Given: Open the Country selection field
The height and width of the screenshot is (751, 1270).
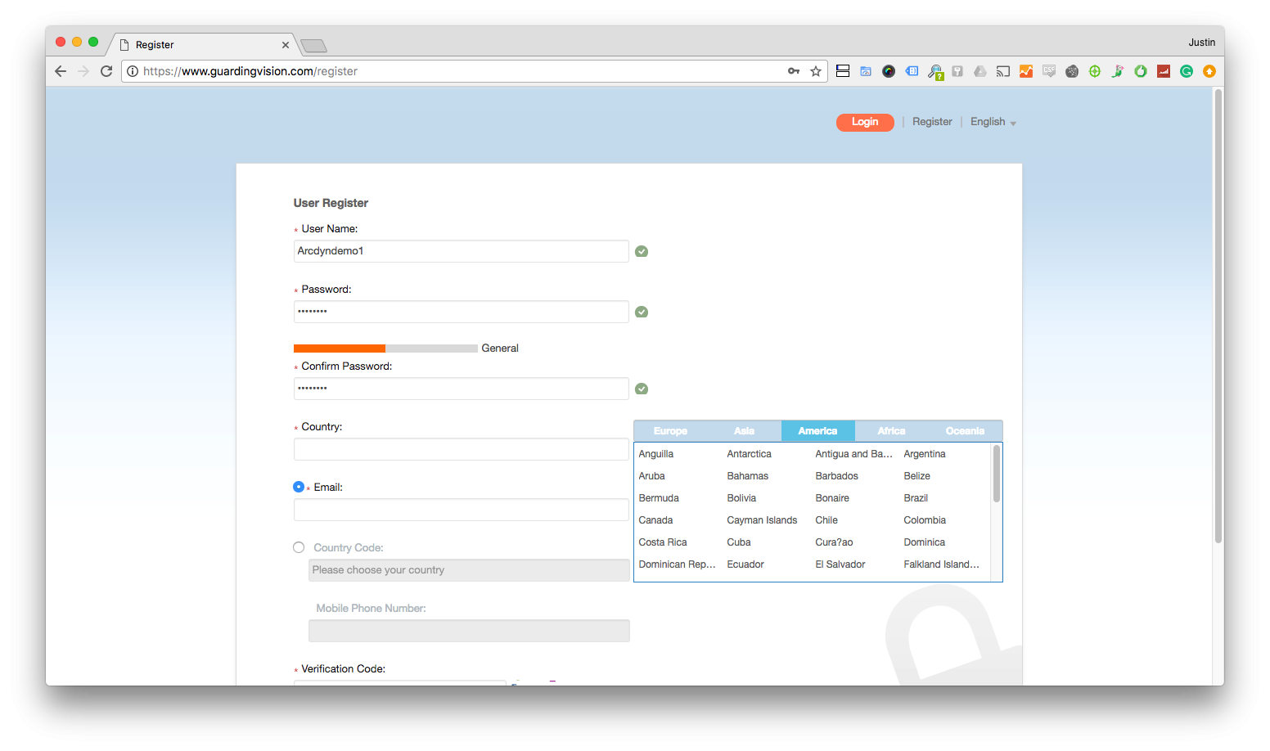Looking at the screenshot, I should (x=461, y=449).
